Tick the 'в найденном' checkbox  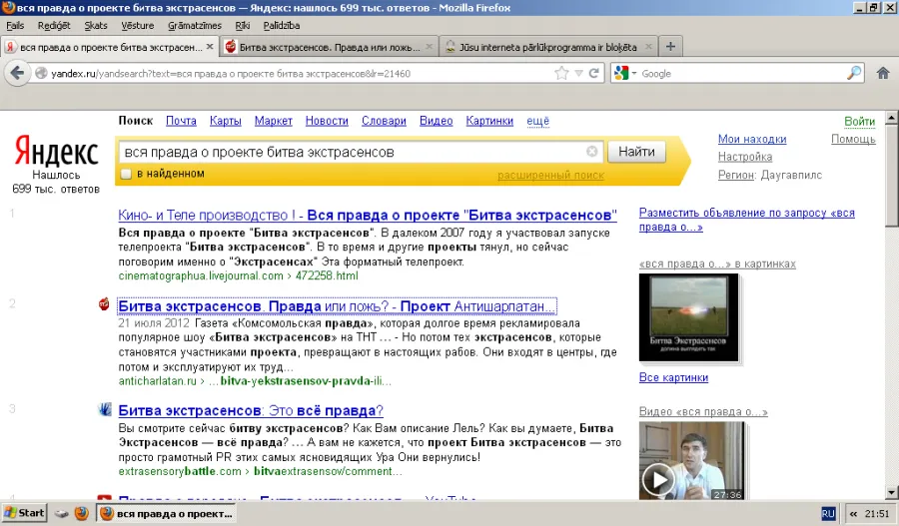pos(126,174)
